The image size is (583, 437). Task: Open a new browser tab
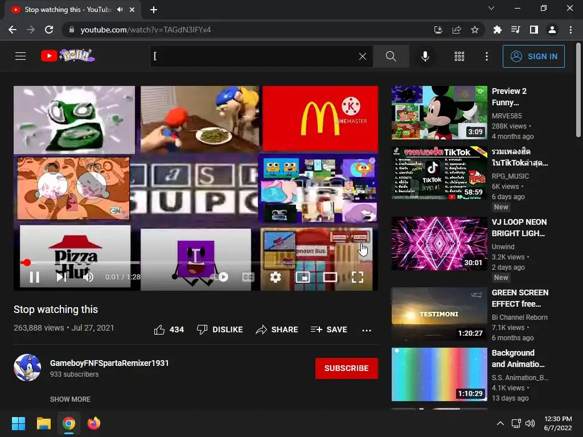click(154, 10)
